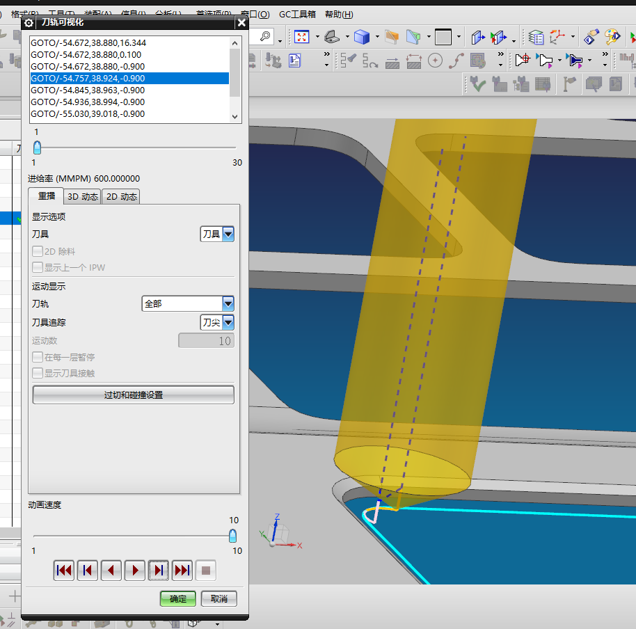Play the tool path in reverse
The width and height of the screenshot is (636, 629).
point(111,571)
